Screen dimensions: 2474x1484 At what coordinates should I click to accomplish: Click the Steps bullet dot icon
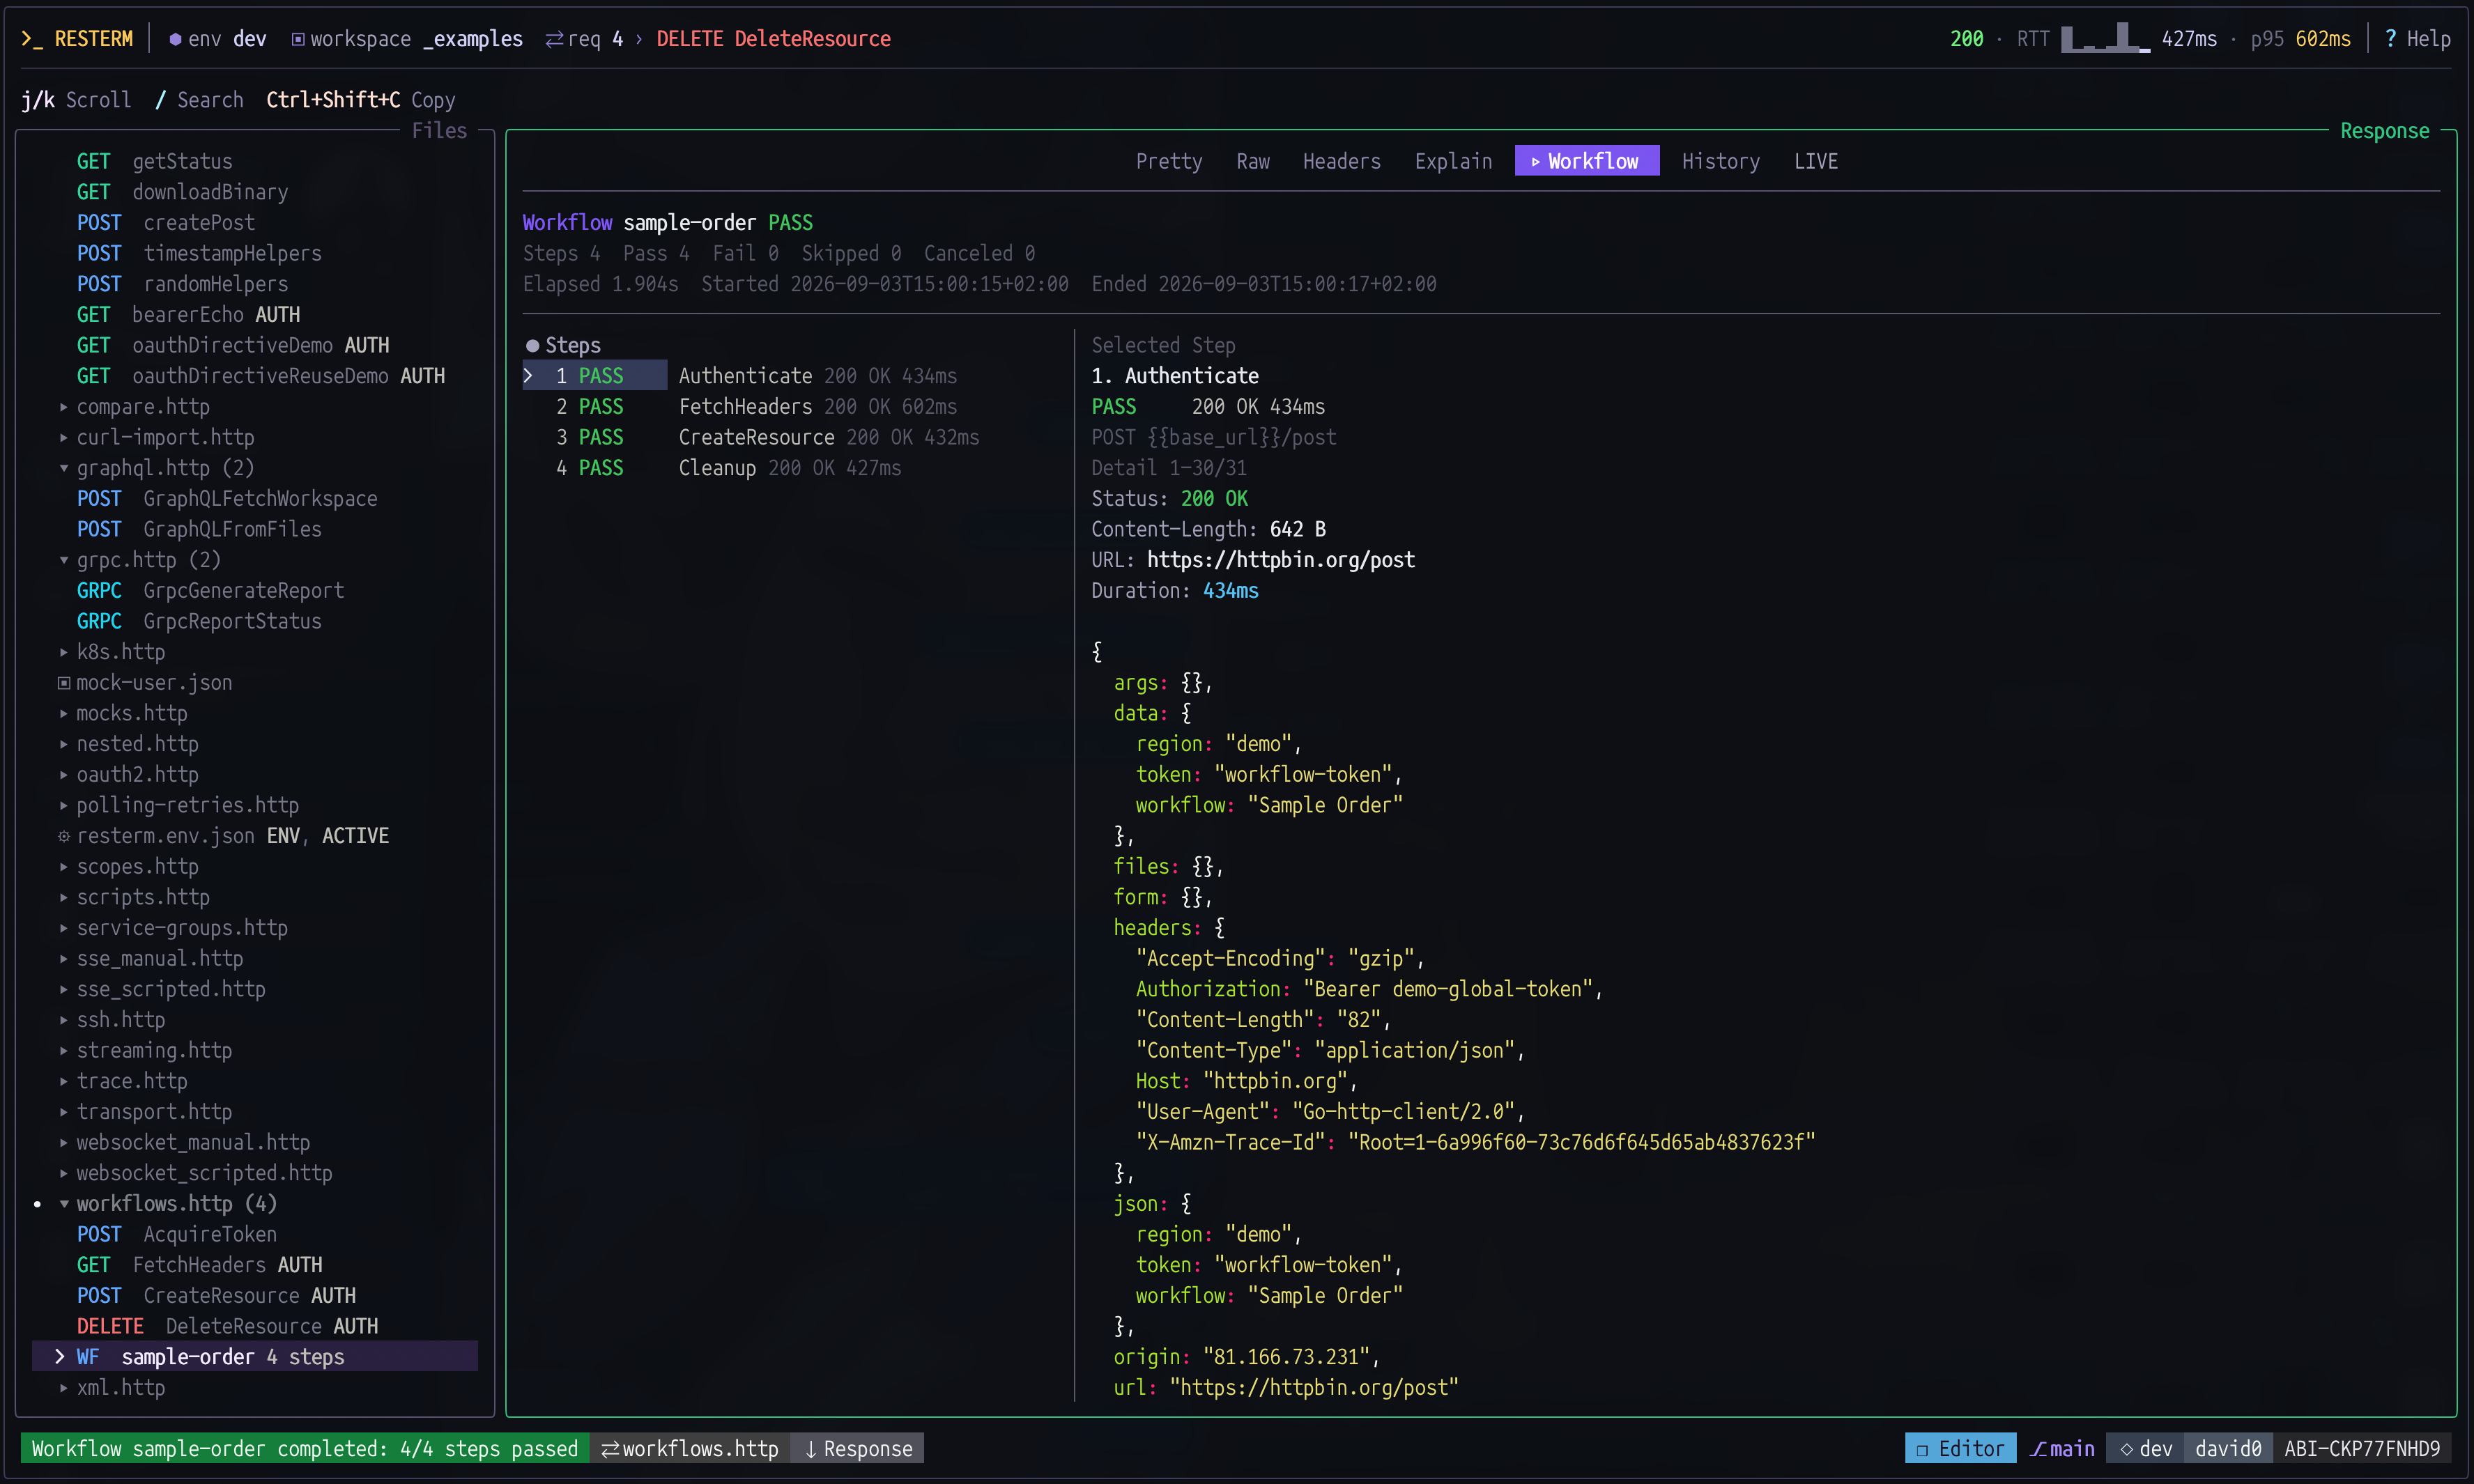[532, 346]
